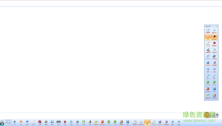
Task: Open the resource directory folder in floating palette
Action: click(208, 96)
